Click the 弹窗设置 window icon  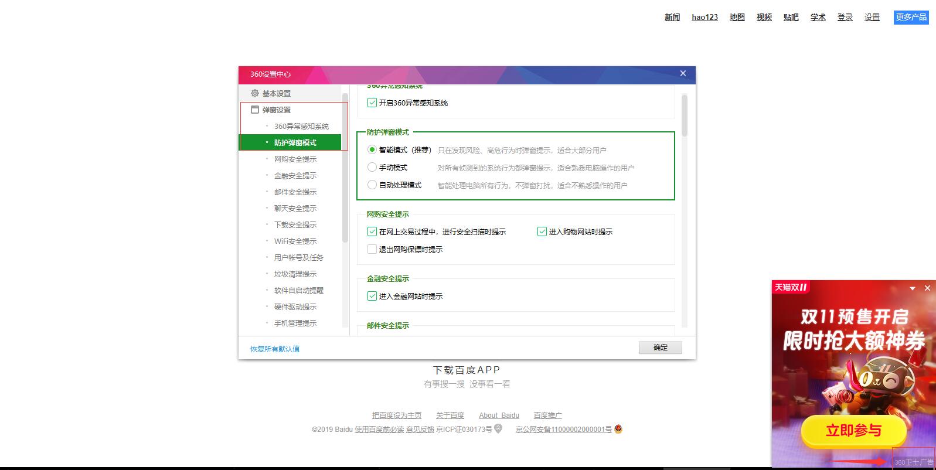coord(255,110)
